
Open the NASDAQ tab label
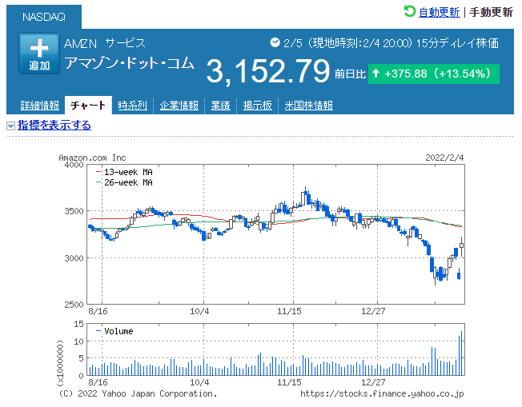44,17
